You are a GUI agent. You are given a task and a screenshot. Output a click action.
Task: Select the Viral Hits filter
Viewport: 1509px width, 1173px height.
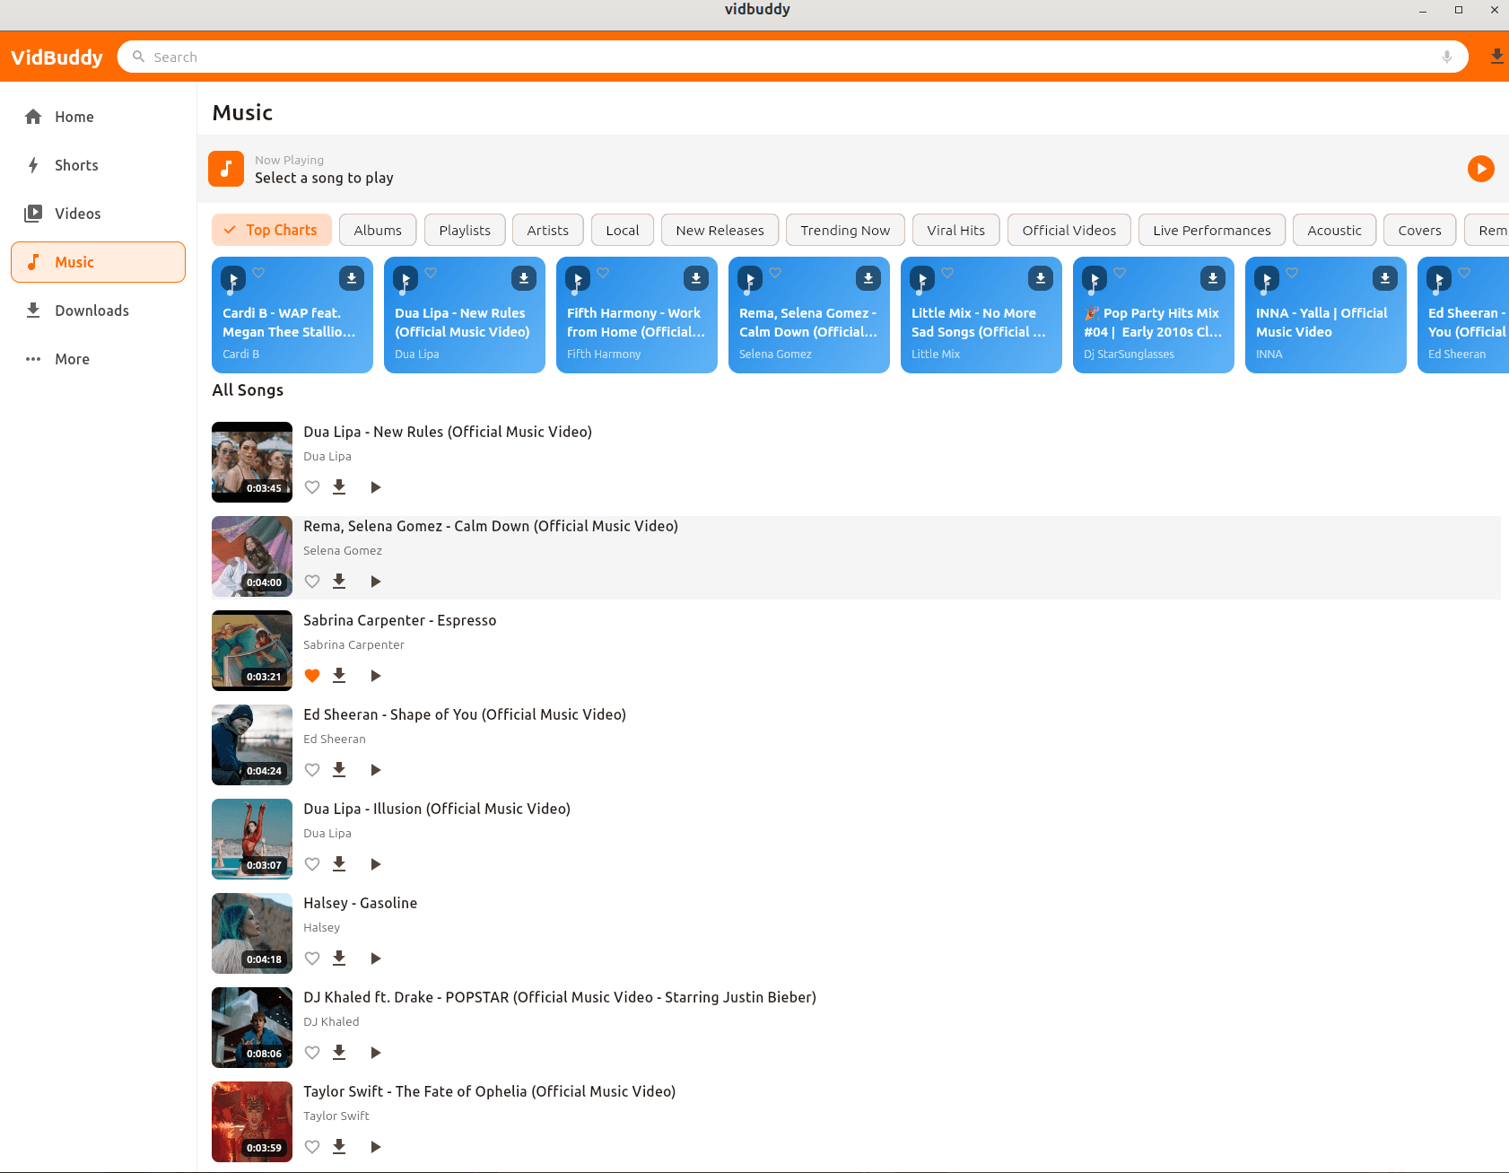pyautogui.click(x=955, y=230)
